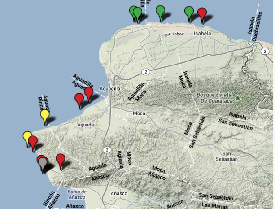Image resolution: width=275 pixels, height=209 pixels.
Task: Click Route 2 shield north of Moca
Action: [x=145, y=71]
